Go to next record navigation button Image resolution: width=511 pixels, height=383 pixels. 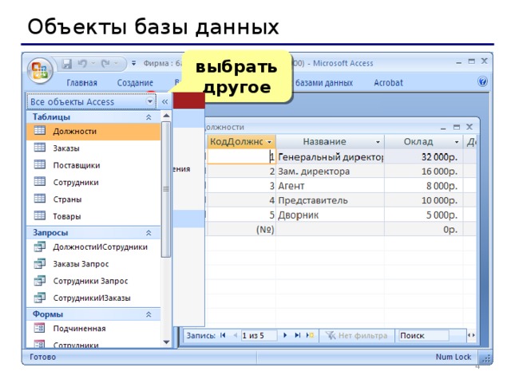(x=285, y=335)
